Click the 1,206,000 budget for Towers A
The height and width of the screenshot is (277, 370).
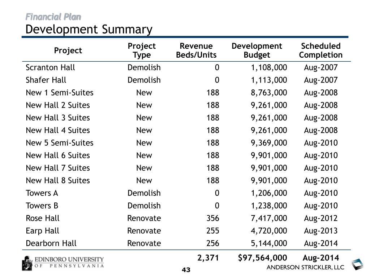tap(269, 193)
